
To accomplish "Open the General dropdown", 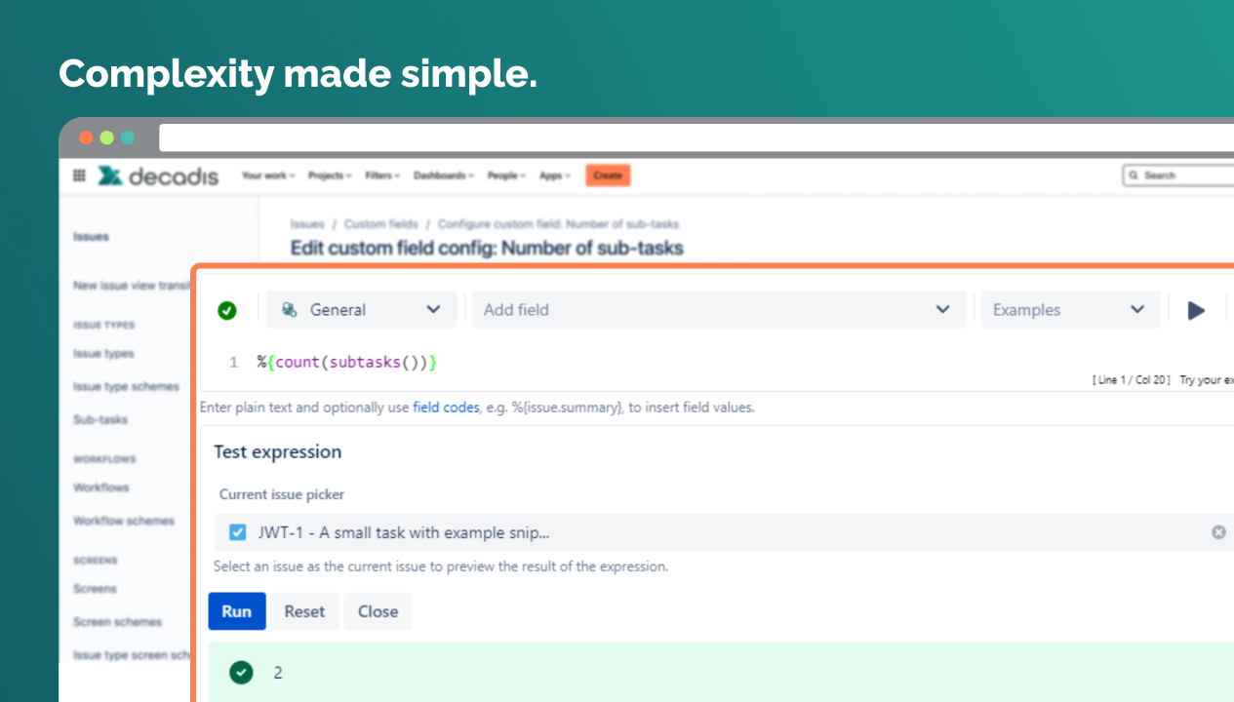I will click(361, 310).
